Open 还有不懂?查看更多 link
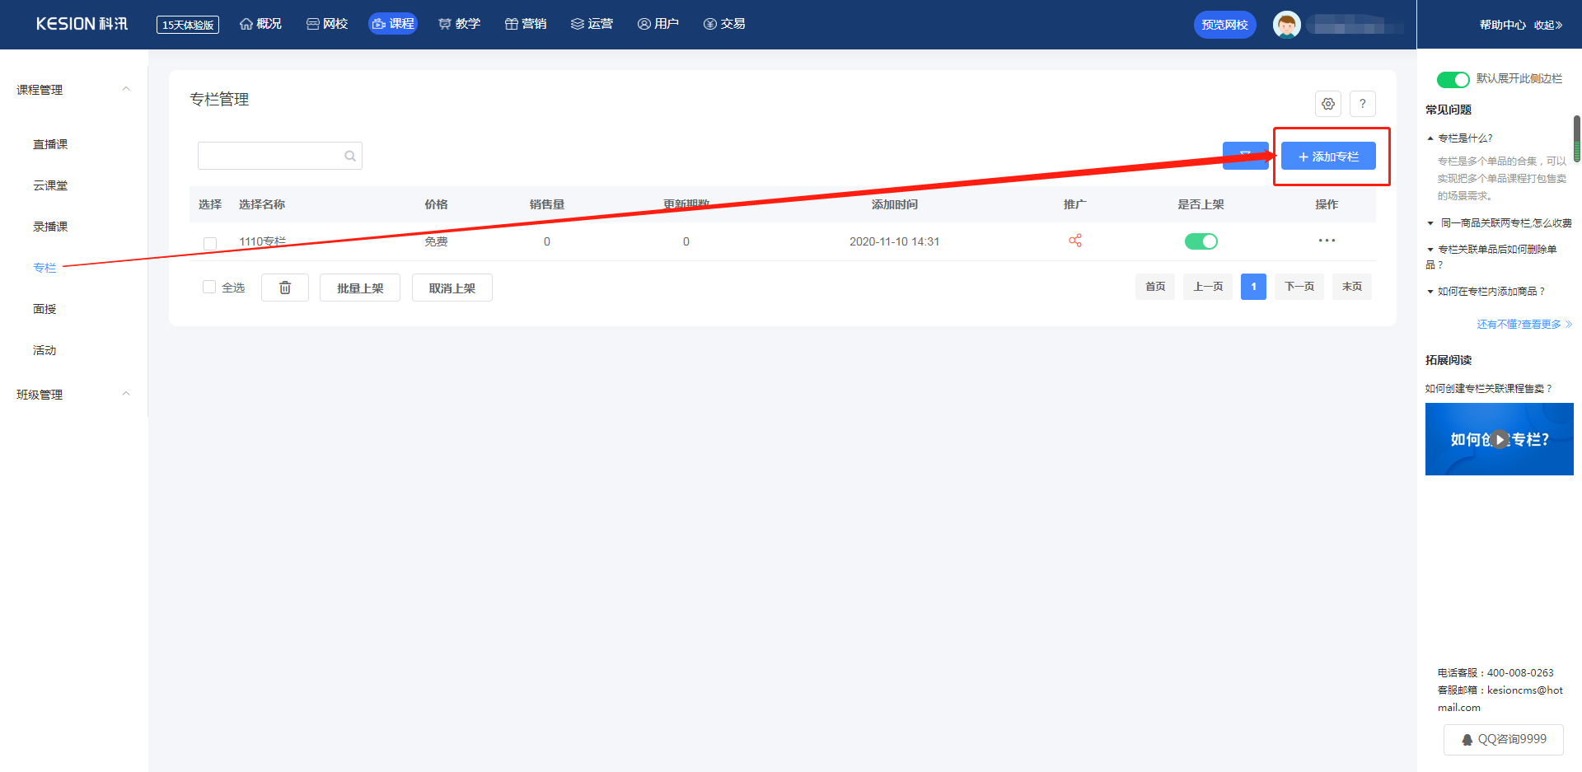Screen dimensions: 1582x772 (1524, 325)
